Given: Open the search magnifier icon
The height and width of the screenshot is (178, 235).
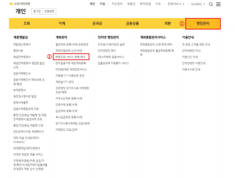Looking at the screenshot, I should click(211, 4).
